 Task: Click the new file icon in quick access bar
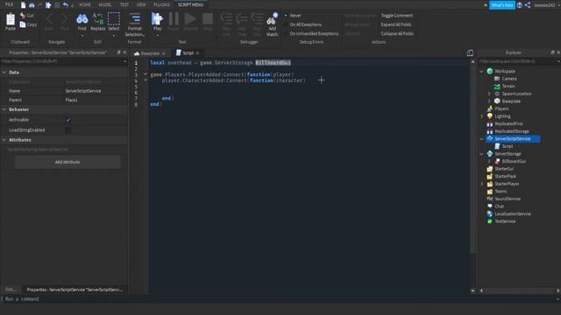[24, 5]
